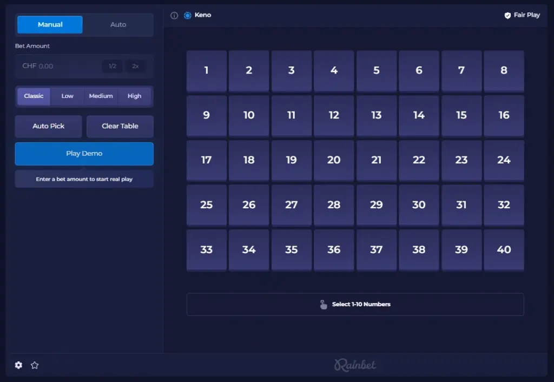Halve the bet with 1/2 button
The width and height of the screenshot is (554, 382).
coord(113,66)
